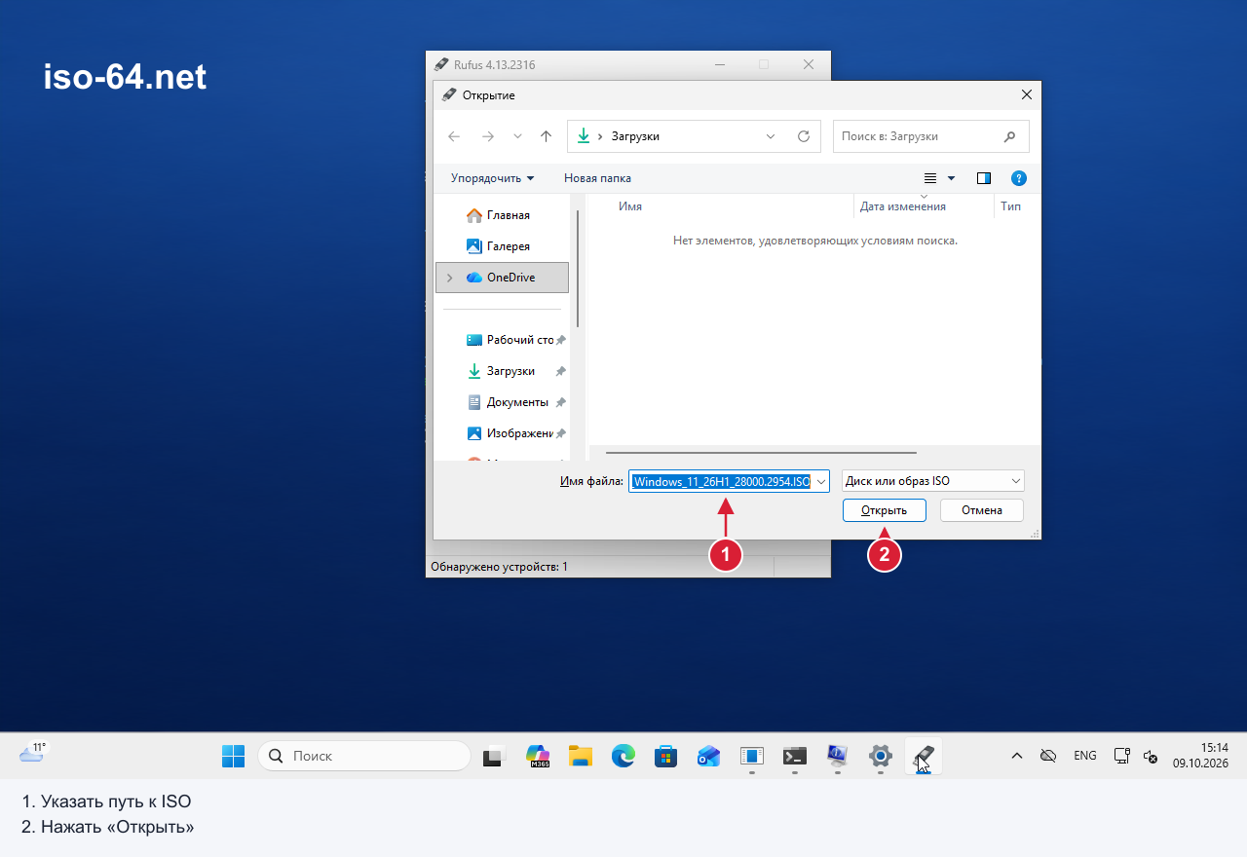Viewport: 1247px width, 857px height.
Task: Open Microsoft Edge from taskbar
Action: pyautogui.click(x=623, y=756)
